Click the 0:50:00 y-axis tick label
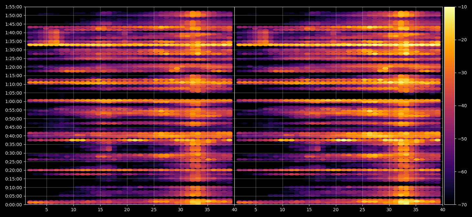This screenshot has width=472, height=217. click(14, 119)
